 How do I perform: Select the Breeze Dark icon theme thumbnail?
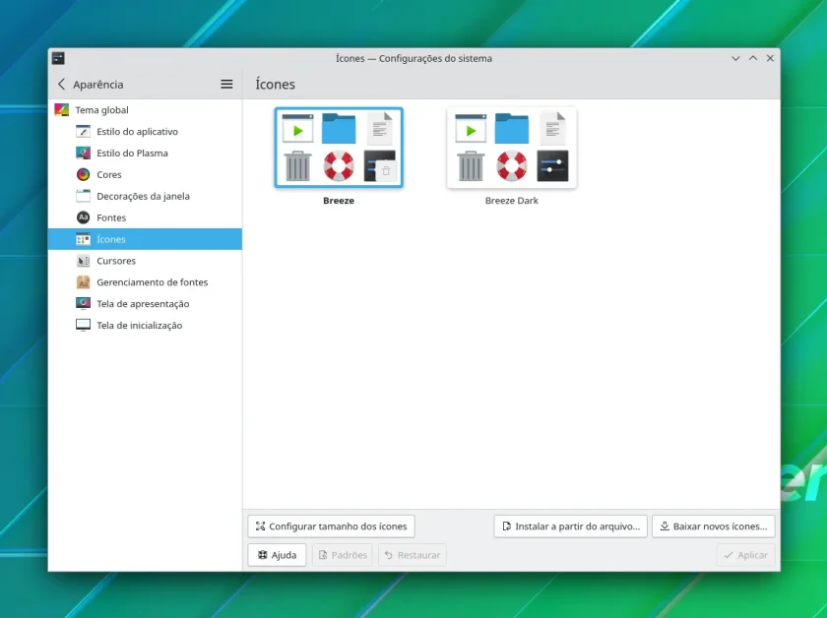(512, 148)
